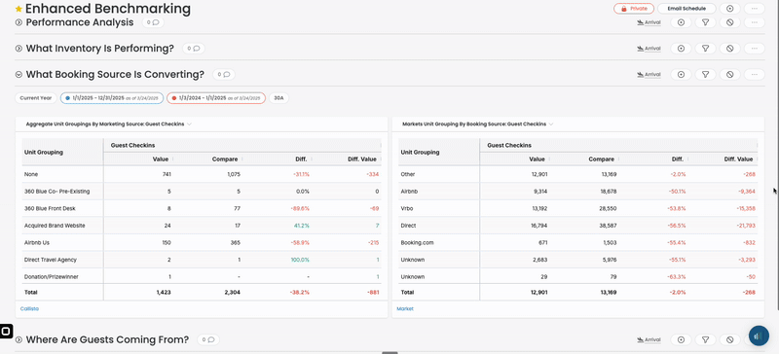Open comments for What Booking Source Is Converting

pos(224,75)
